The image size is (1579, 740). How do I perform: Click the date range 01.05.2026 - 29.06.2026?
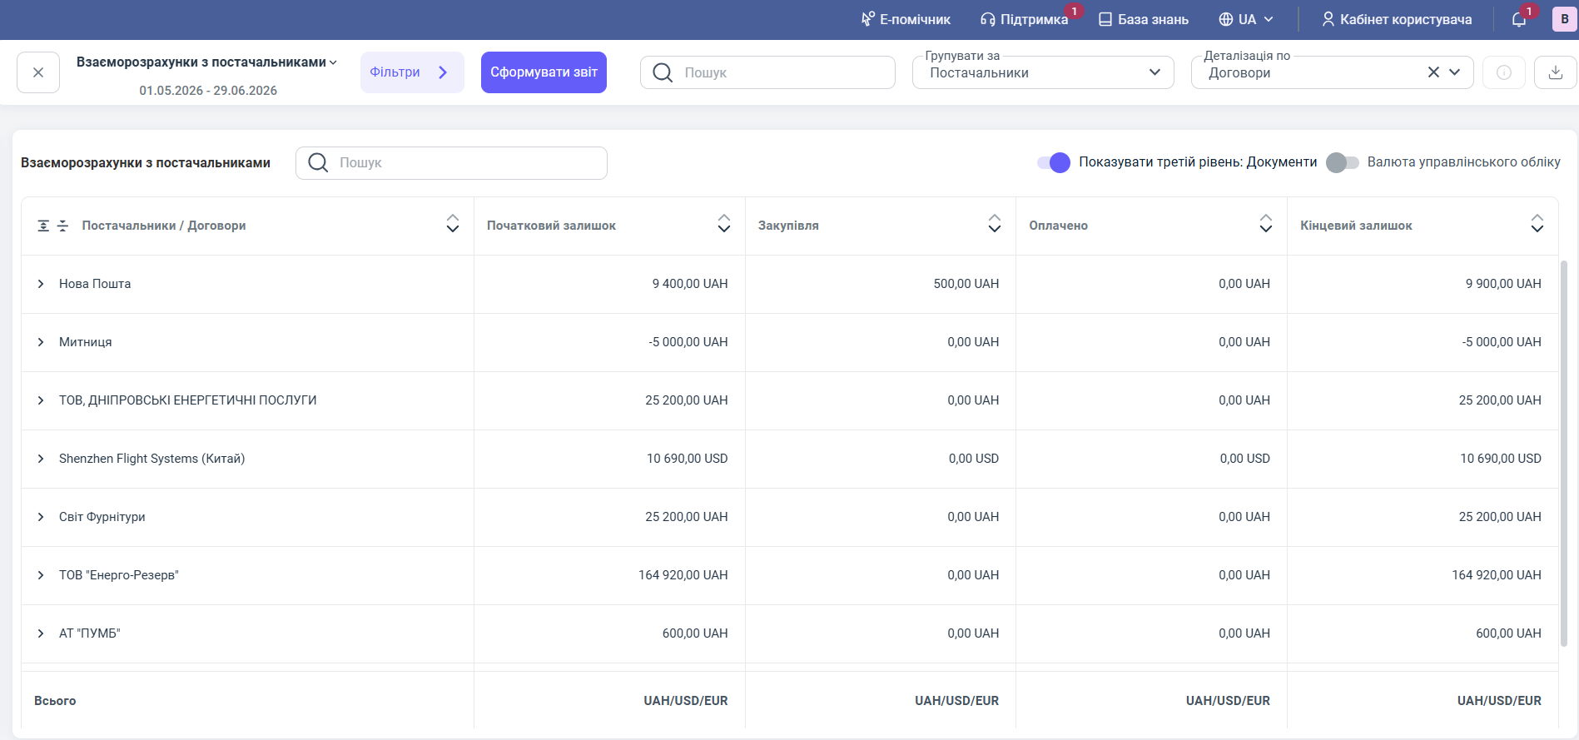[x=208, y=91]
